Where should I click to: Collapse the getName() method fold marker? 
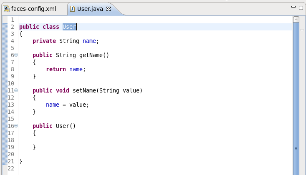(16, 55)
